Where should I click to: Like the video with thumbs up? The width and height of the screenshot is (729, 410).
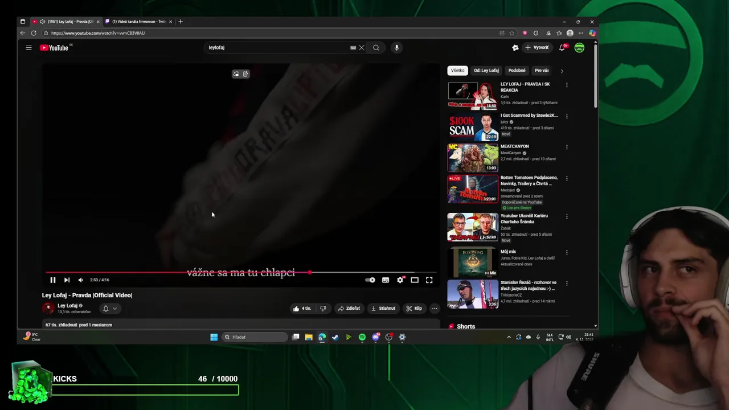tap(302, 309)
